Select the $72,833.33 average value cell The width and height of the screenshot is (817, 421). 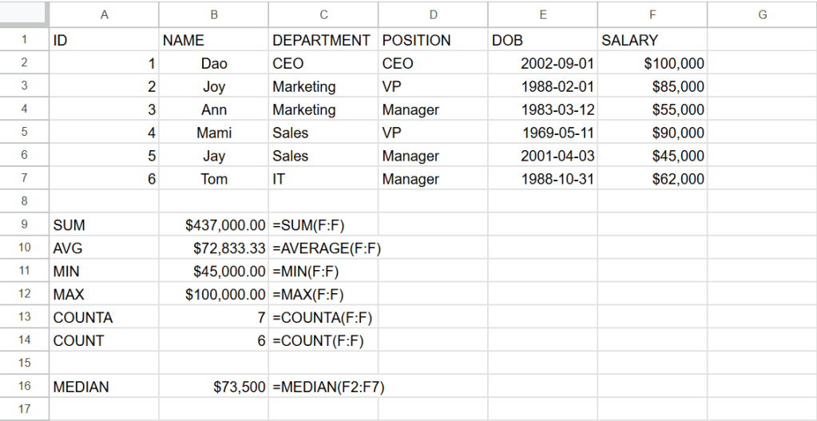coord(214,248)
